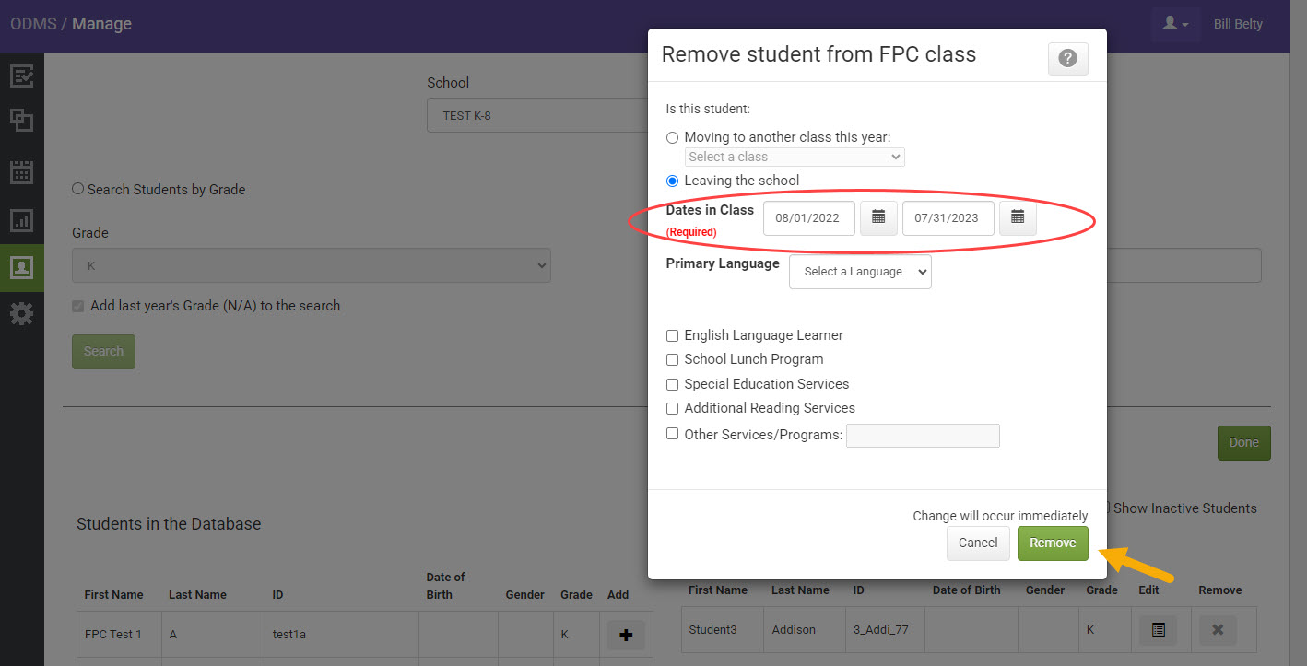1307x666 pixels.
Task: Enable the 'Special Education Services' checkbox
Action: 672,384
